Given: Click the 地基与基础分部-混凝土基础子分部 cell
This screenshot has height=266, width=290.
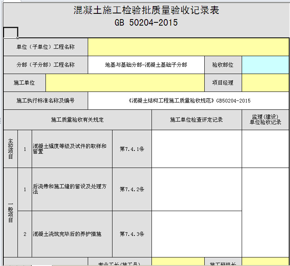Looking at the screenshot, I should click(x=146, y=65).
